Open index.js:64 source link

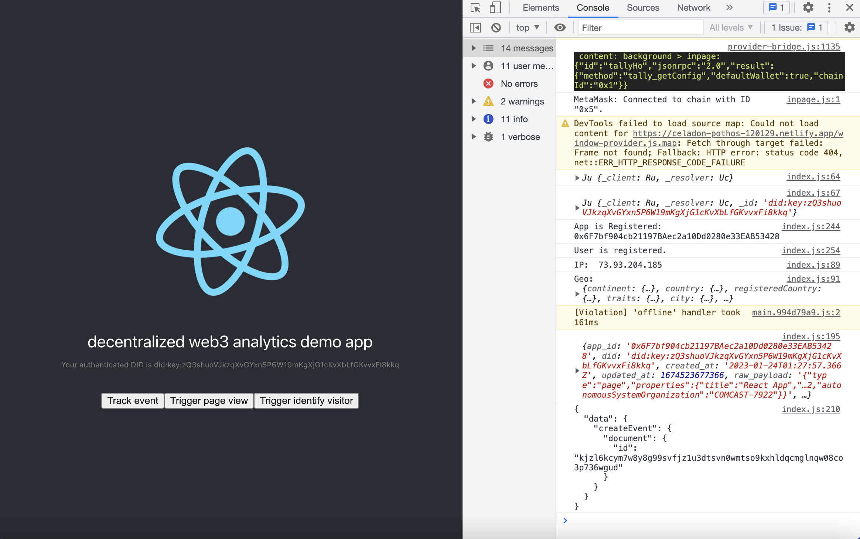pyautogui.click(x=813, y=177)
